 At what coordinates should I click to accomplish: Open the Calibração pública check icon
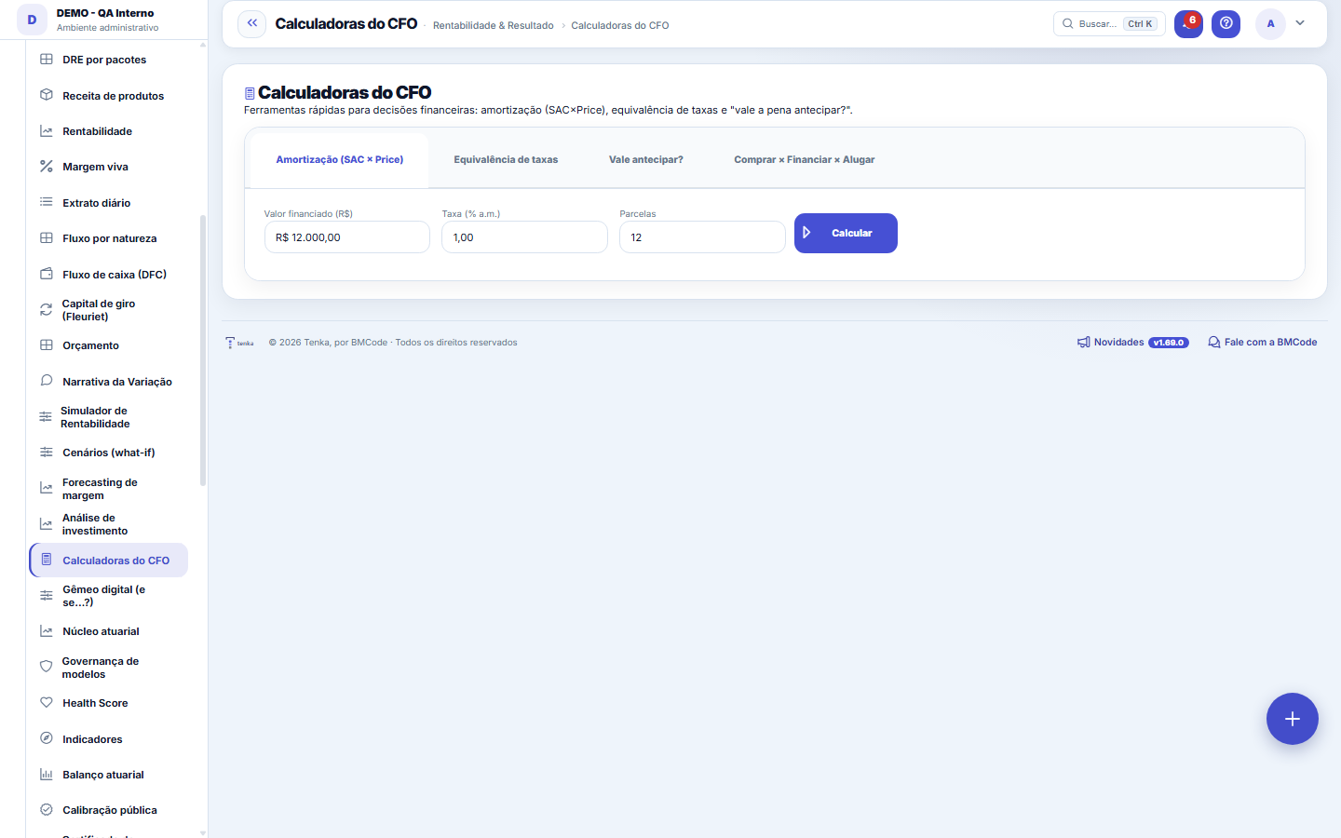[x=47, y=810]
